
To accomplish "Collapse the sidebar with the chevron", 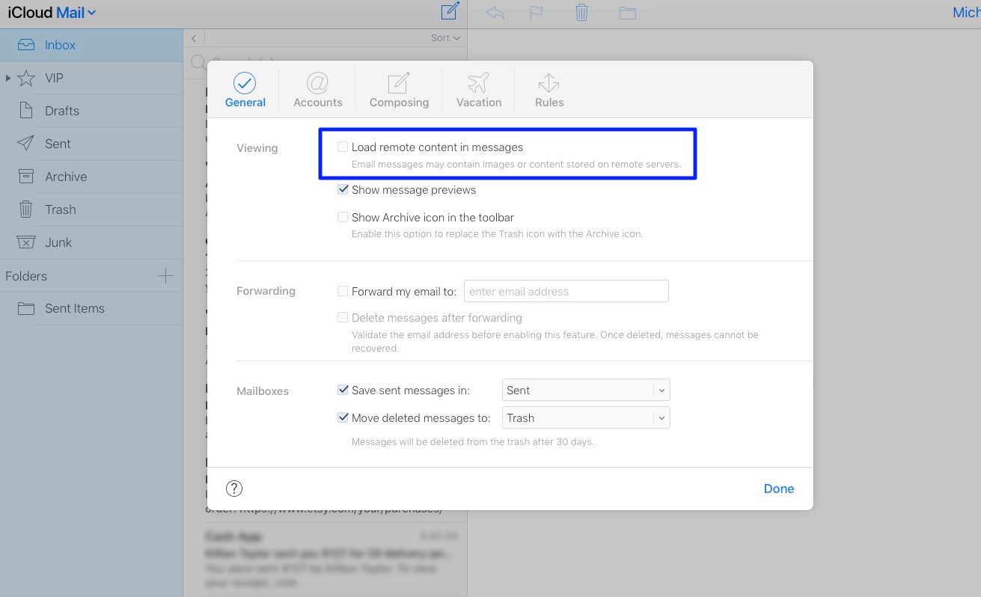I will (194, 38).
